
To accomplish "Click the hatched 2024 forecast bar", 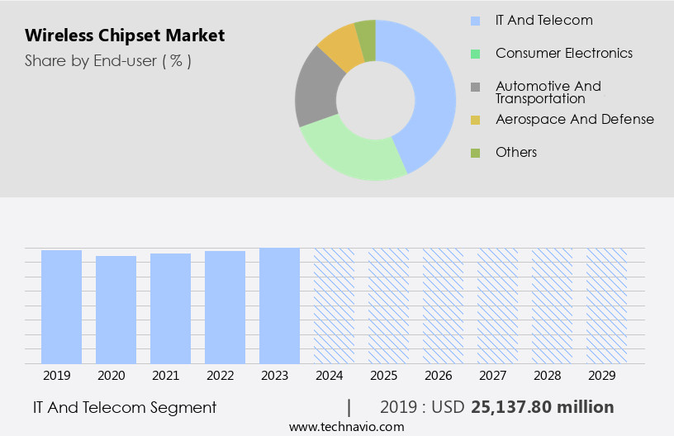I will (x=334, y=306).
